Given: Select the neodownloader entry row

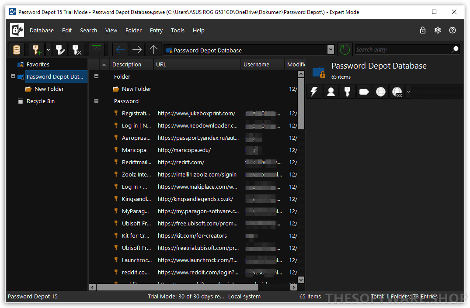Looking at the screenshot, I should 193,126.
